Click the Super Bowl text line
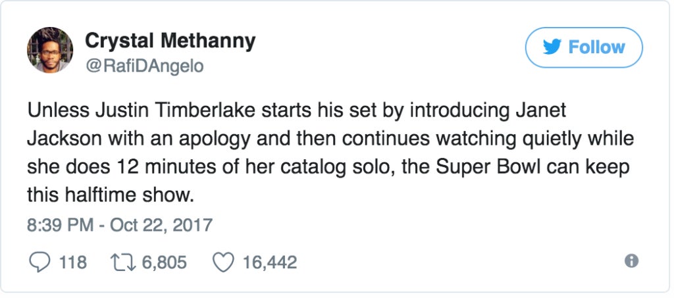Image resolution: width=674 pixels, height=298 pixels. (328, 168)
